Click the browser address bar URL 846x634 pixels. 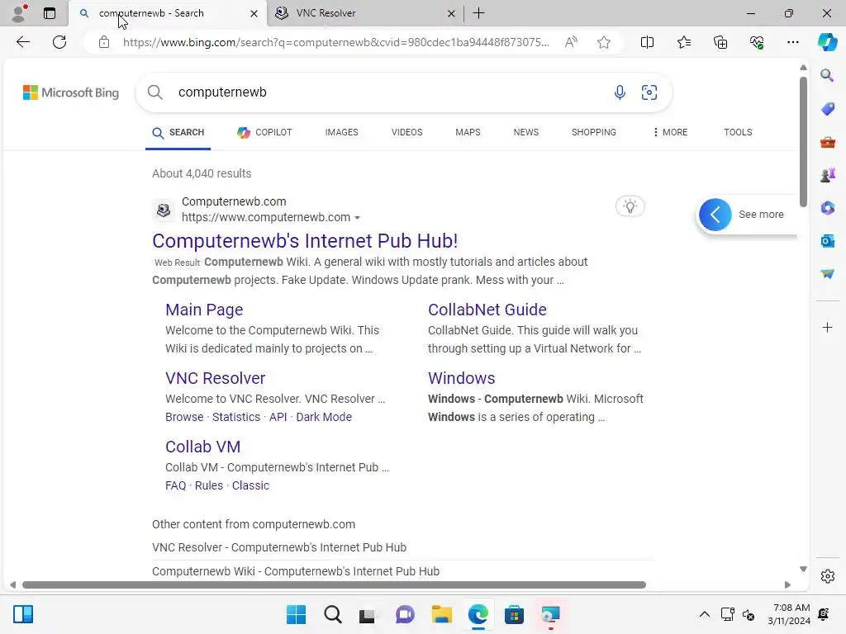[335, 42]
